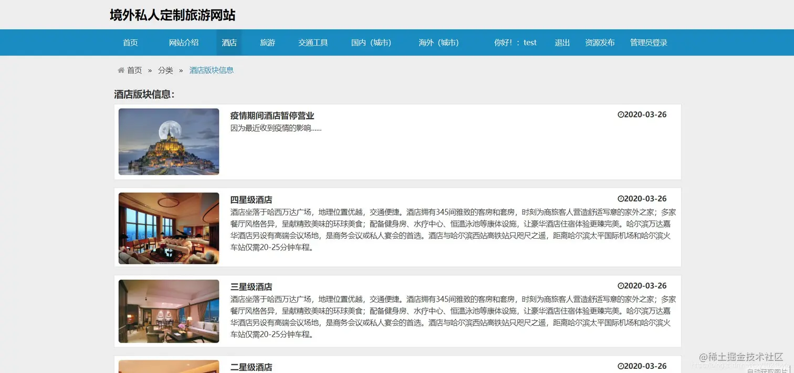Image resolution: width=794 pixels, height=373 pixels.
Task: Open the 酒店 navigation tab
Action: click(229, 42)
